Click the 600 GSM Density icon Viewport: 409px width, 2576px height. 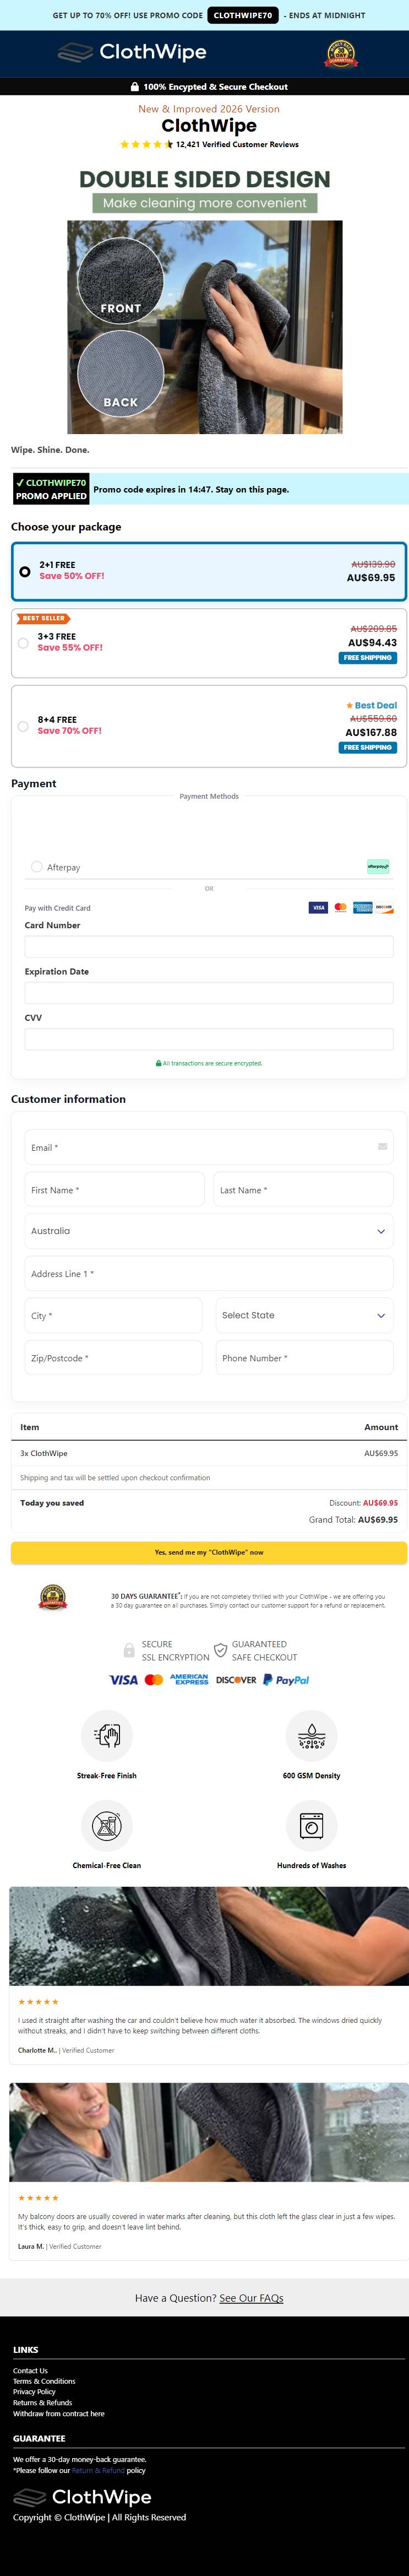pyautogui.click(x=311, y=1735)
